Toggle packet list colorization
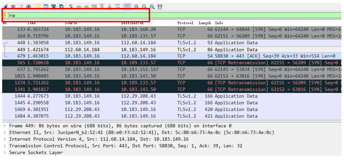Viewport: 344px width, 161px height. tap(127, 6)
